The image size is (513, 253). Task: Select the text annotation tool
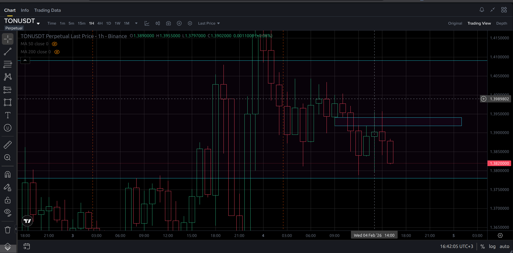coord(8,115)
